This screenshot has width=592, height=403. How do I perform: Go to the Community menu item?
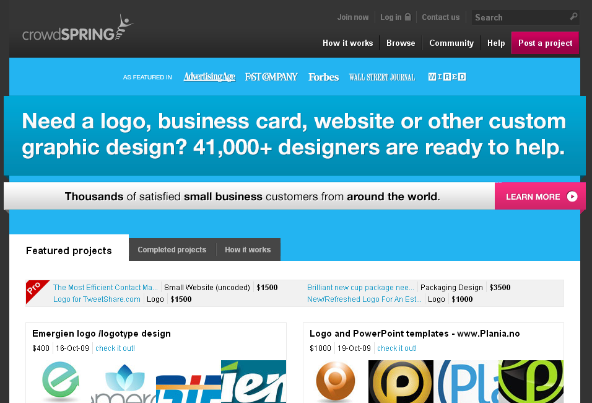[451, 43]
